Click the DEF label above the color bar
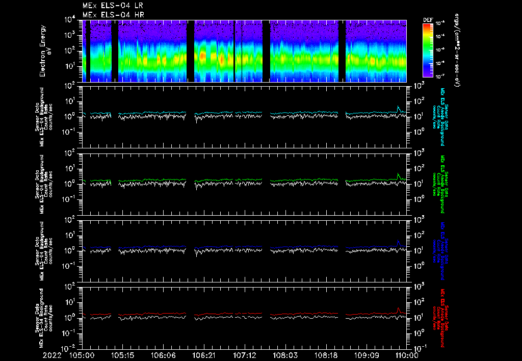This screenshot has height=361, width=522. 428,20
